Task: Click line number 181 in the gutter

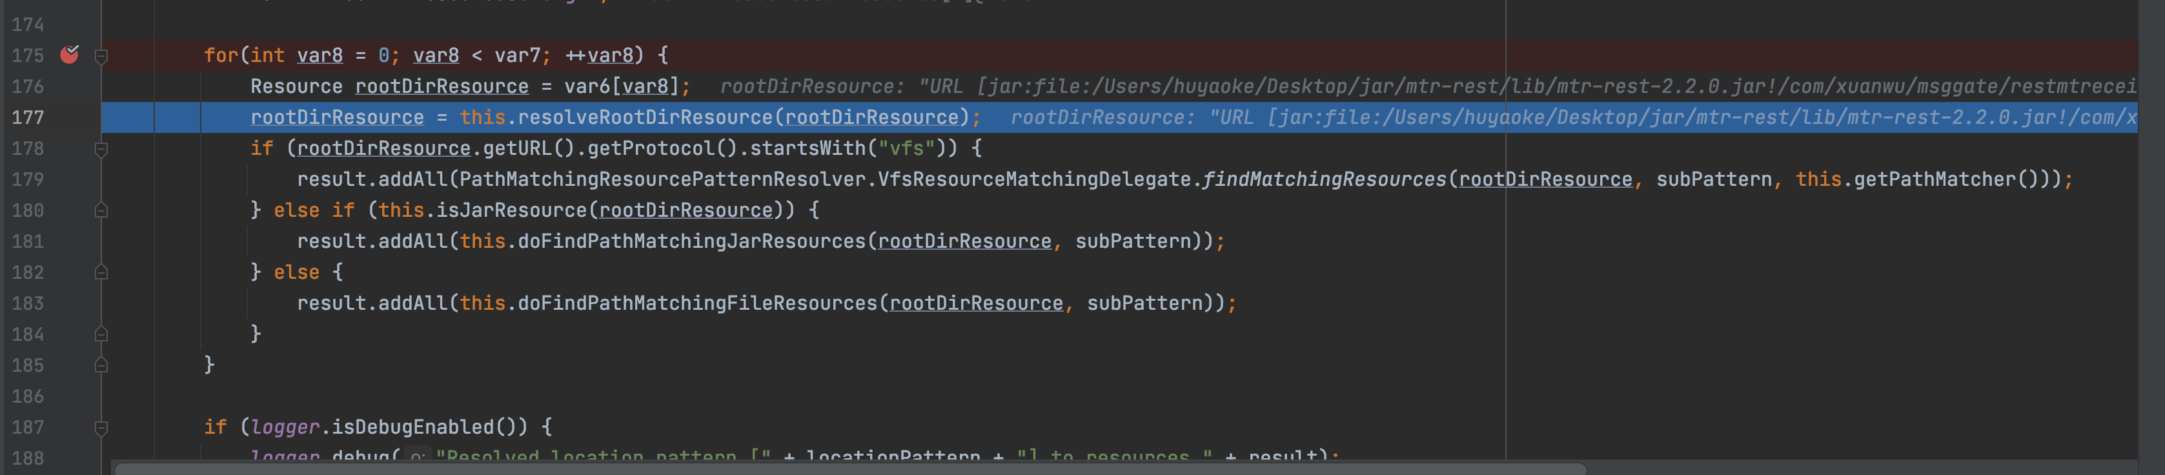Action: pyautogui.click(x=28, y=241)
